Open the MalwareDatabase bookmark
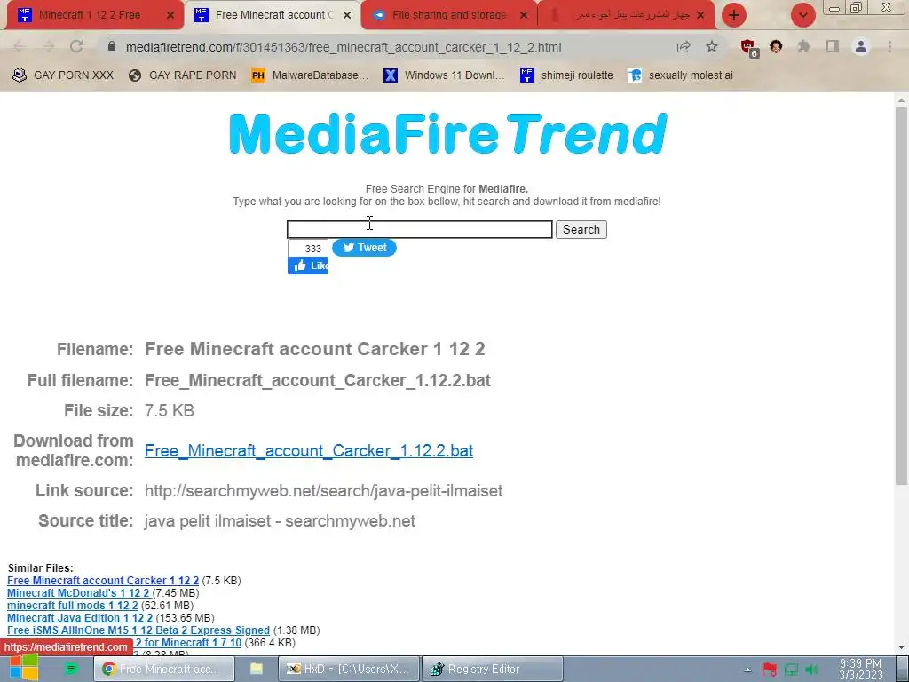Viewport: 909px width, 682px height. [310, 75]
